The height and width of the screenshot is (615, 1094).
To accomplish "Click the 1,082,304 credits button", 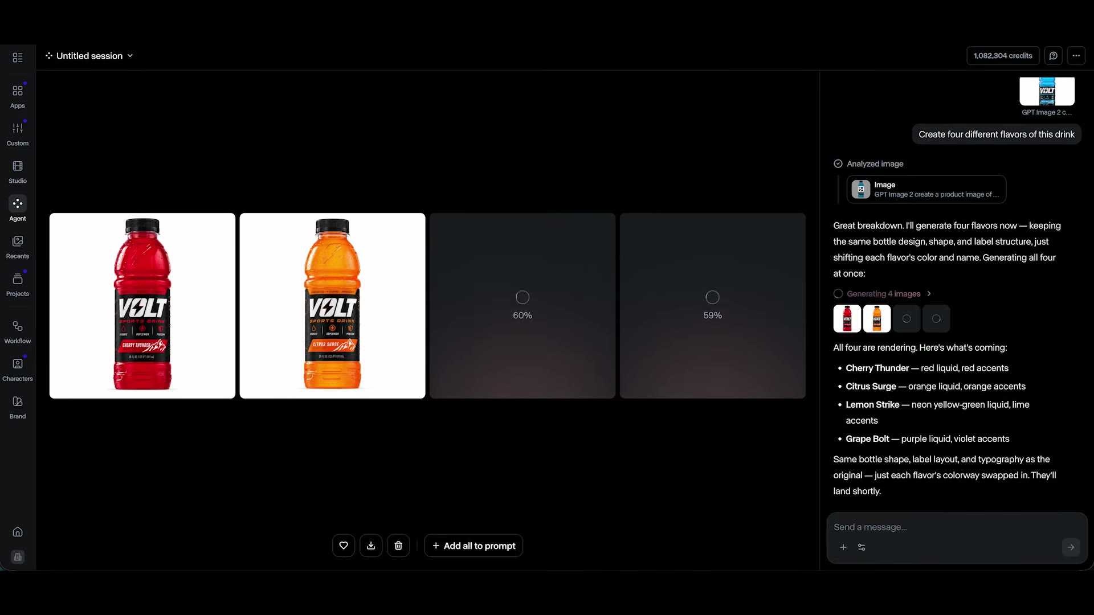I will [x=1003, y=56].
